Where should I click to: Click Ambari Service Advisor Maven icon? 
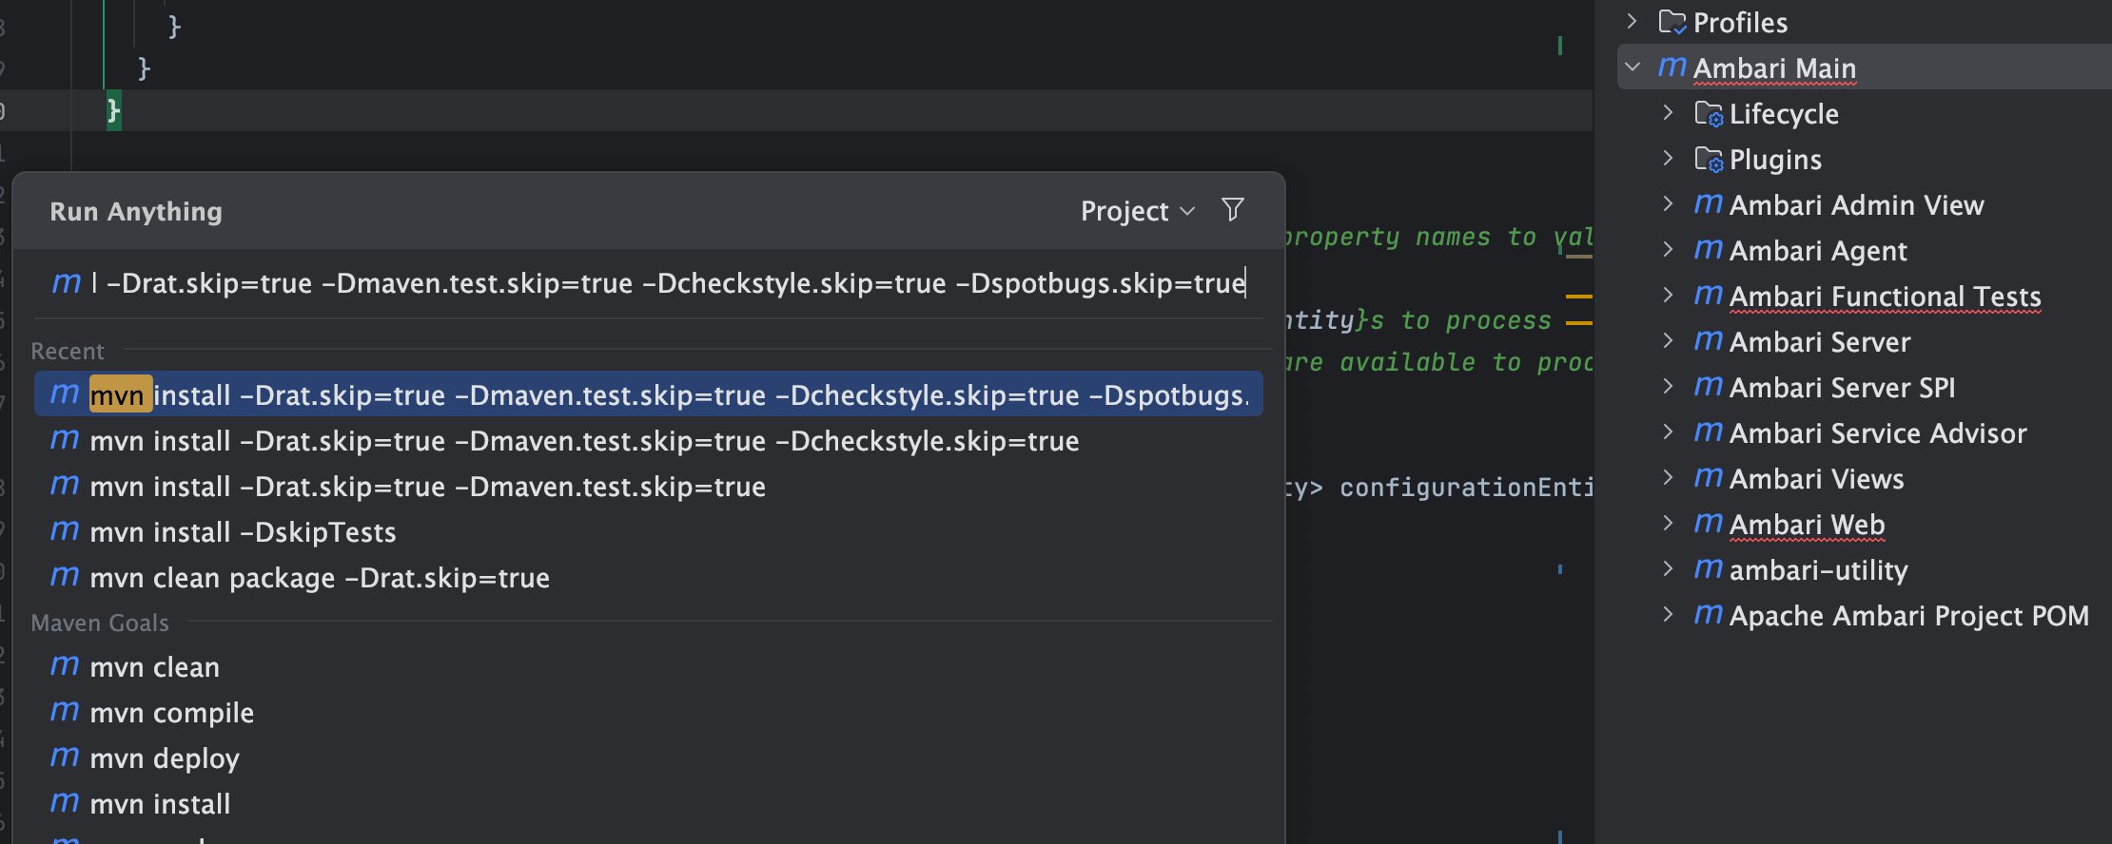[1709, 432]
